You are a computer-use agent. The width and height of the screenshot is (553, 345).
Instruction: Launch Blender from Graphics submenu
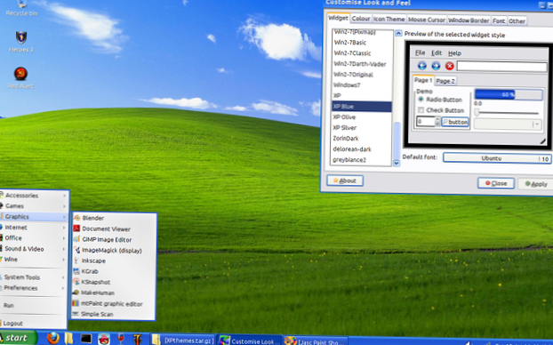(114, 218)
